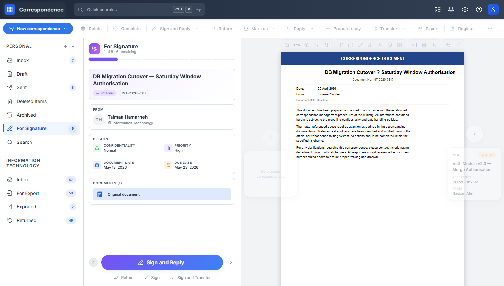
Task: Open document in Word icon
Action: pyautogui.click(x=414, y=45)
